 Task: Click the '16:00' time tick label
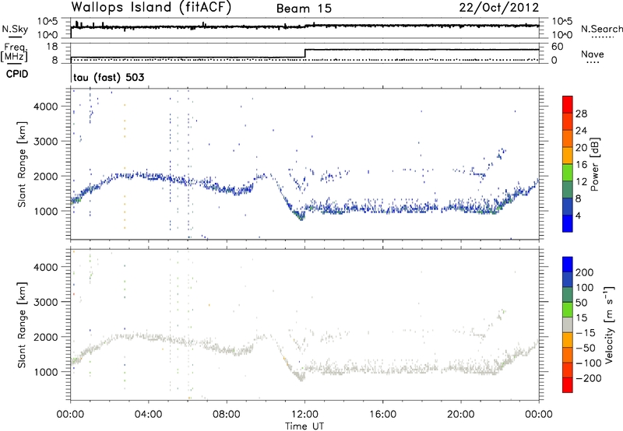point(382,415)
